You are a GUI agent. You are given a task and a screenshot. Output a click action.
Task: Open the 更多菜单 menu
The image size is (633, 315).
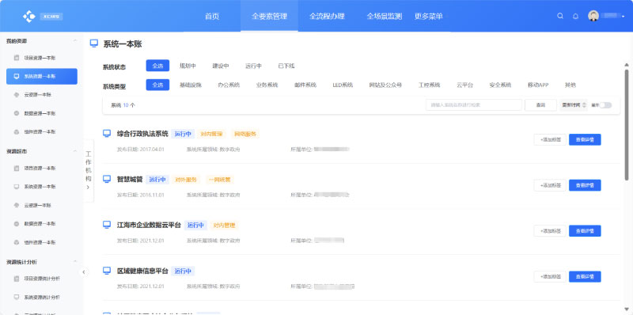click(x=428, y=17)
